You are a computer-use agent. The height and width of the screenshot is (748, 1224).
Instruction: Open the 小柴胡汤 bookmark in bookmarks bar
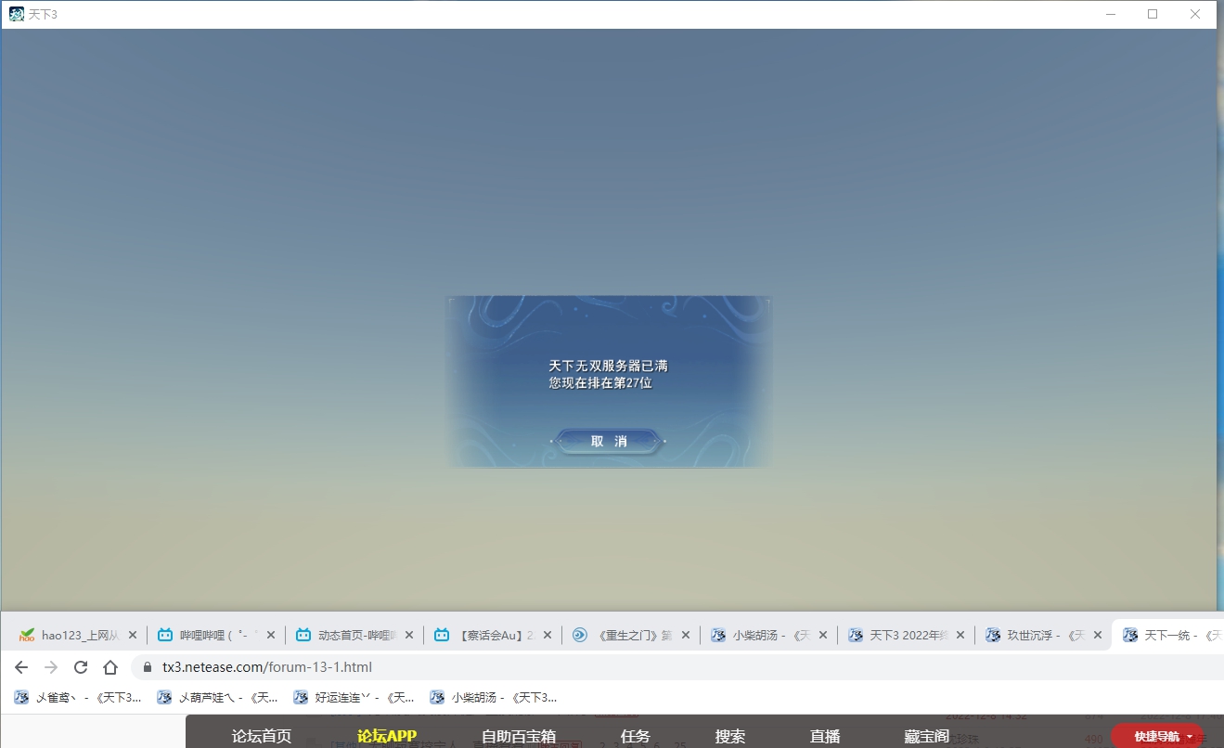[493, 697]
